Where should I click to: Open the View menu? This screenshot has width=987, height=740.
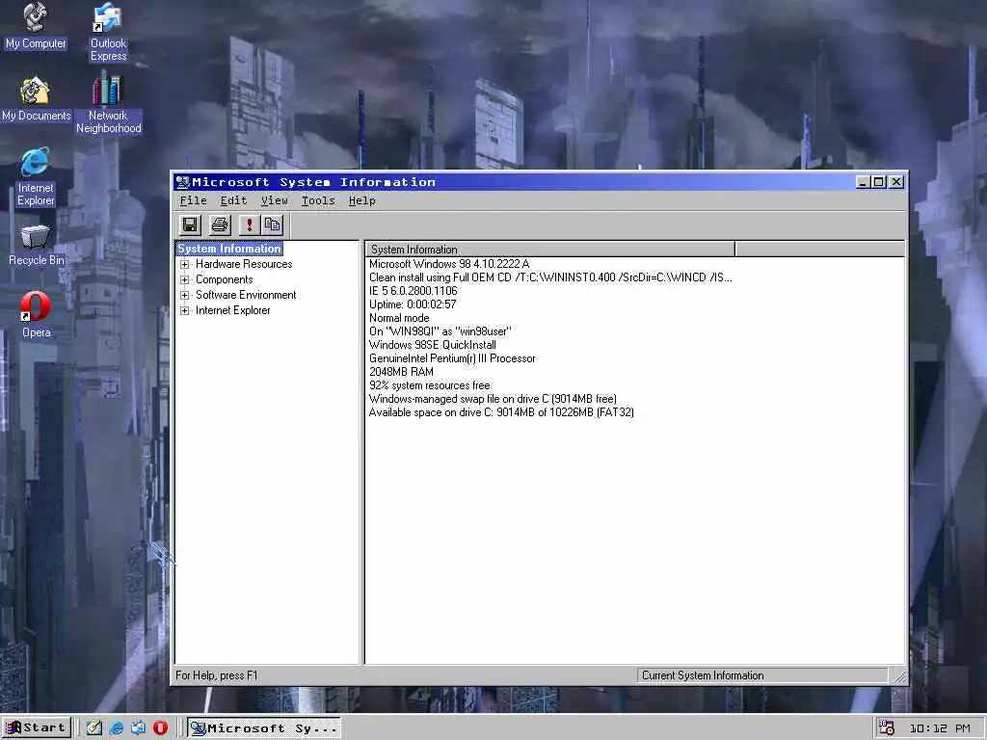coord(275,200)
